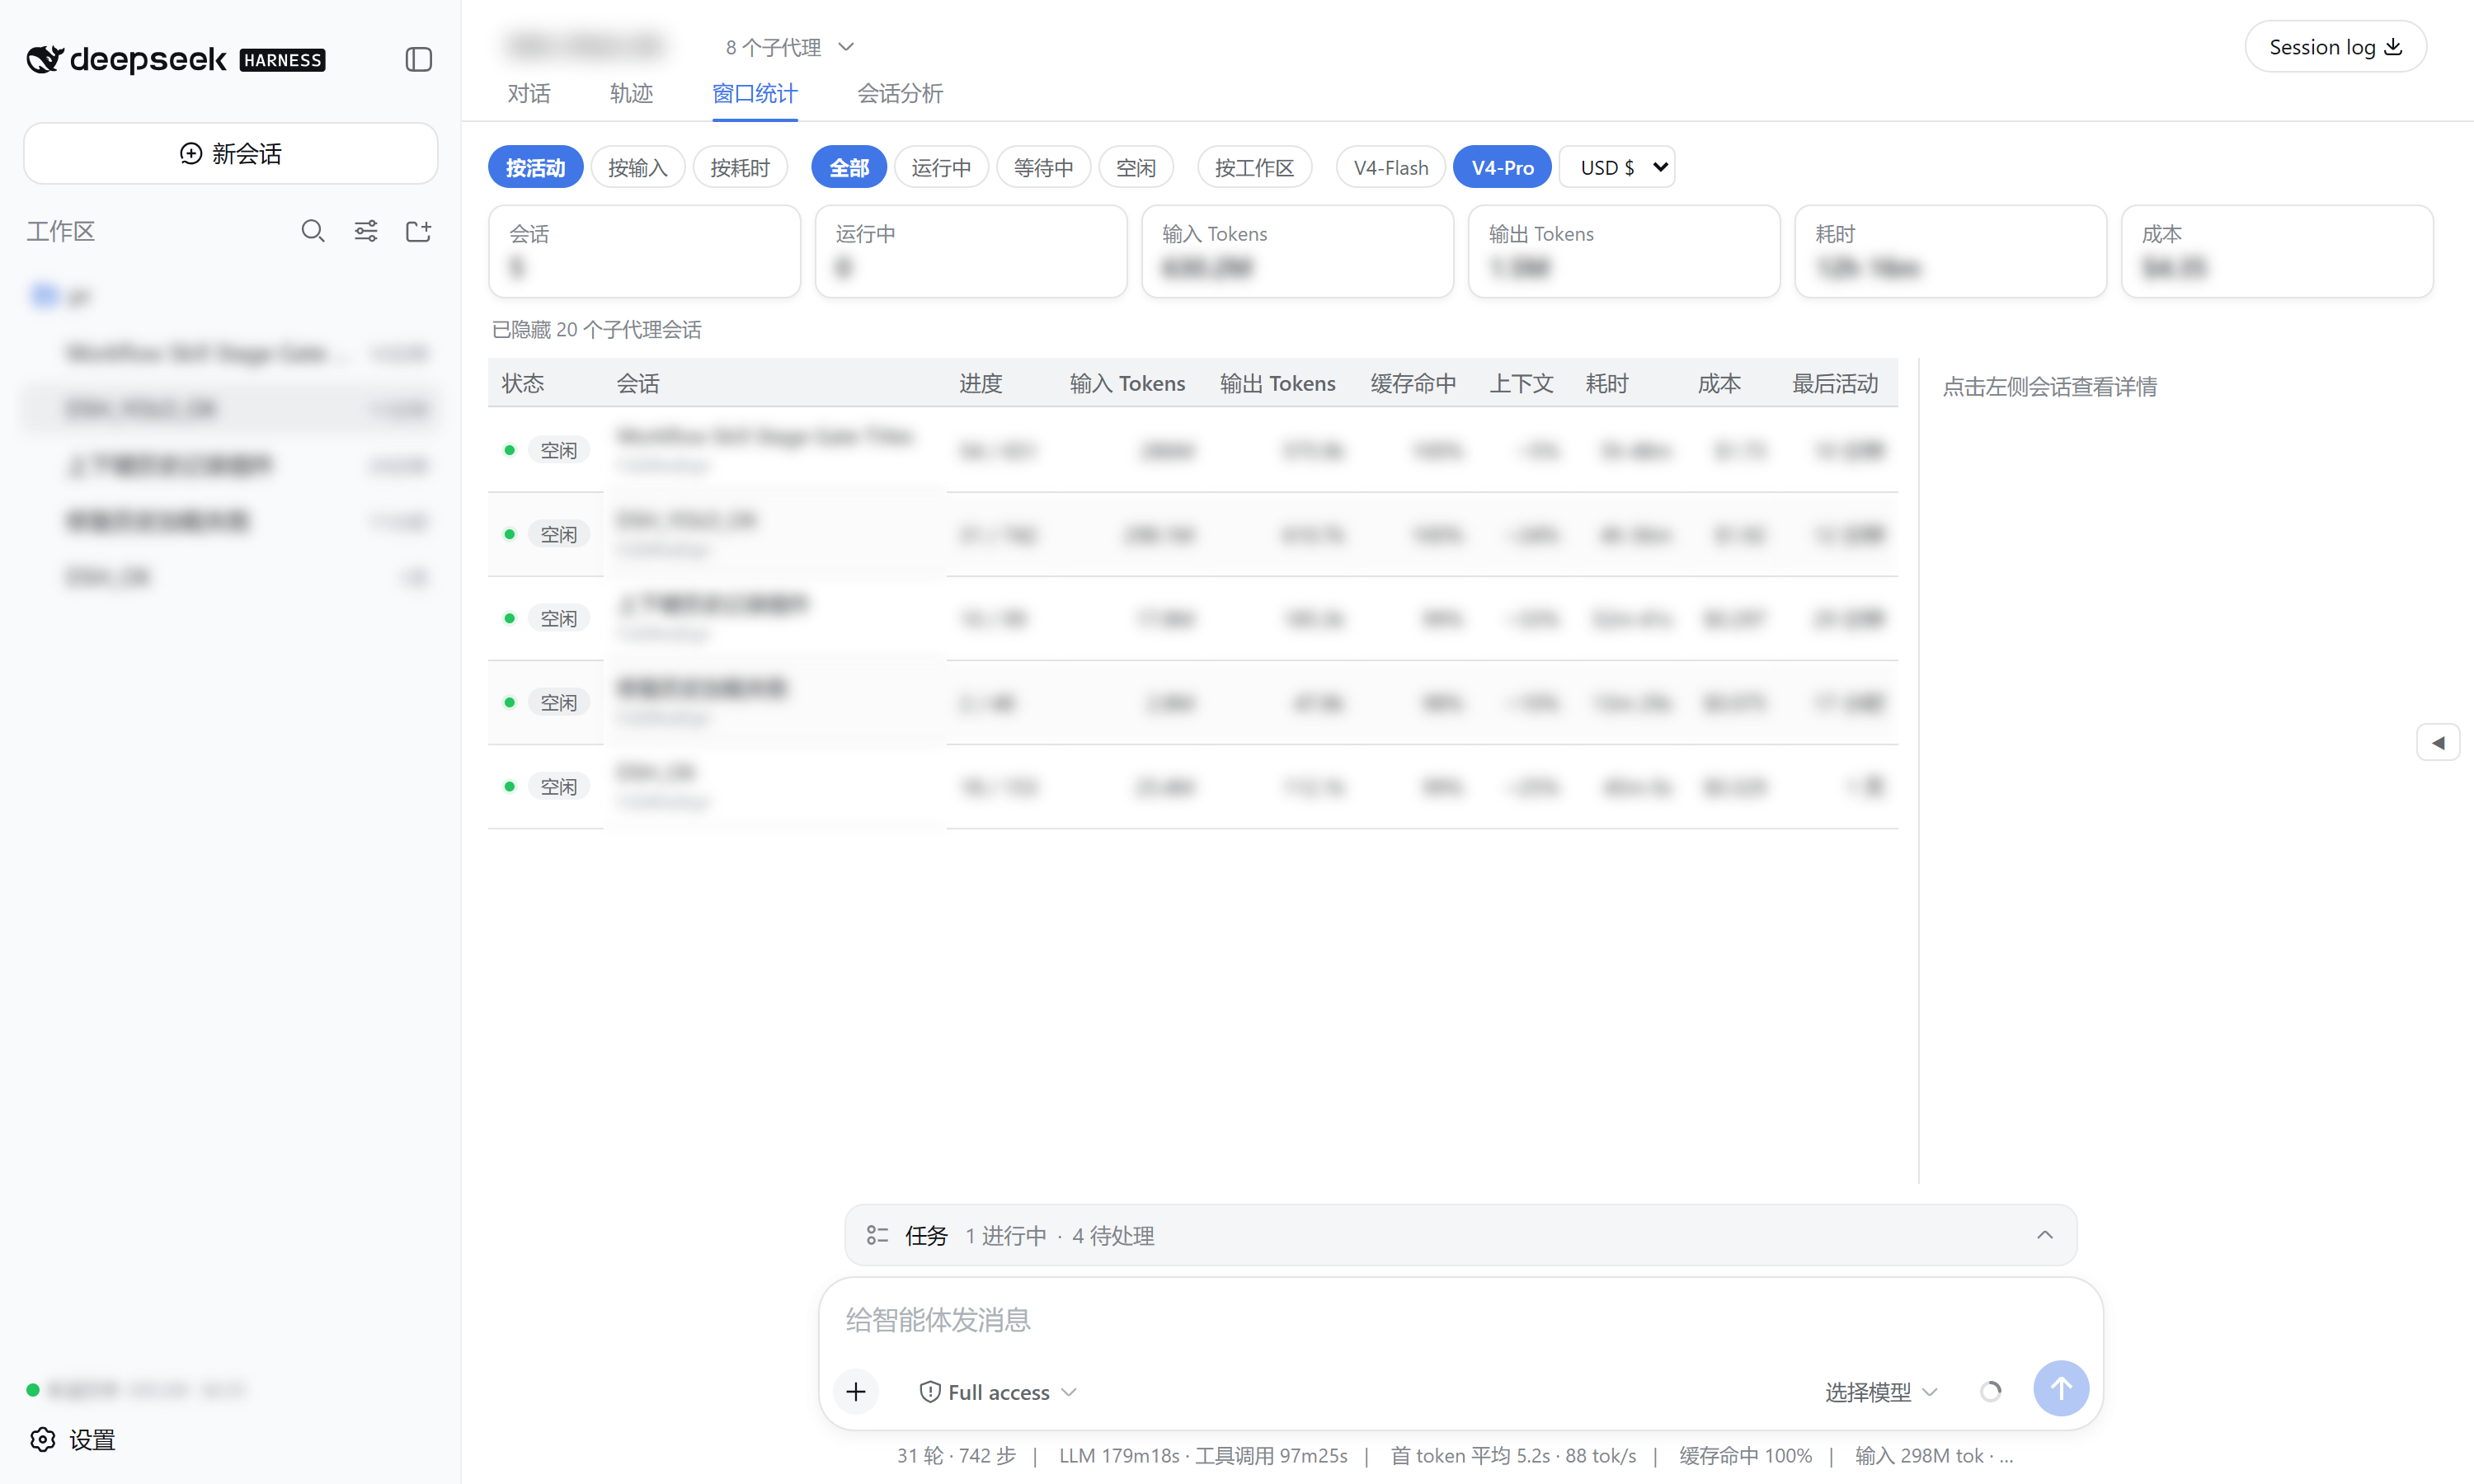Select the 全部 status filter

(849, 167)
